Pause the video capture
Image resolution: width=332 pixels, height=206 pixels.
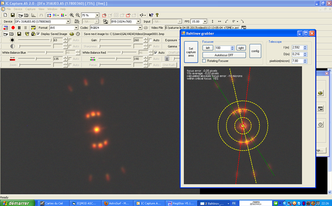click(x=19, y=28)
